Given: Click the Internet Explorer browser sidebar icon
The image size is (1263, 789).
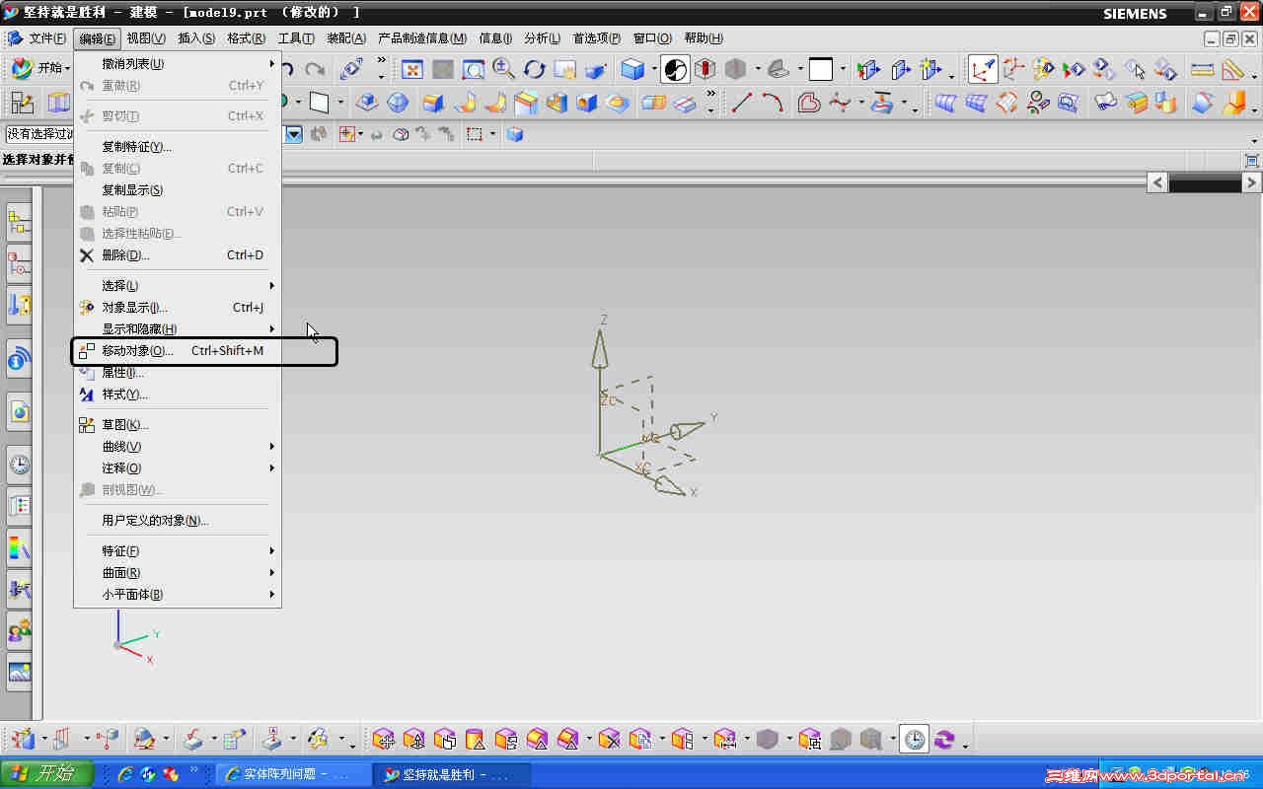Looking at the screenshot, I should click(x=19, y=412).
